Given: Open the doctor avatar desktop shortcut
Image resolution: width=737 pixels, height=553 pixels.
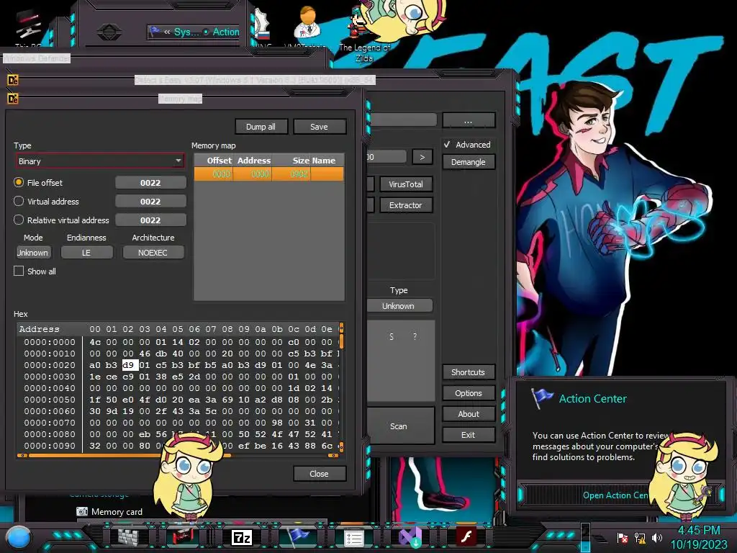Looking at the screenshot, I should tap(308, 22).
